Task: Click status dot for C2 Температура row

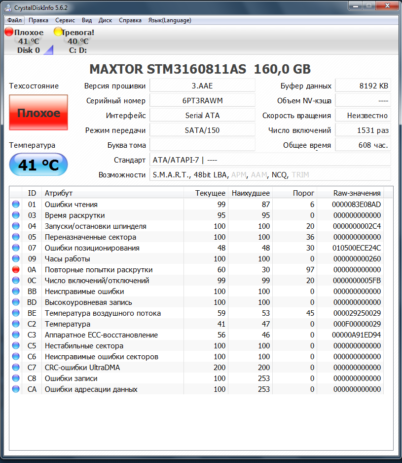Action: (16, 324)
